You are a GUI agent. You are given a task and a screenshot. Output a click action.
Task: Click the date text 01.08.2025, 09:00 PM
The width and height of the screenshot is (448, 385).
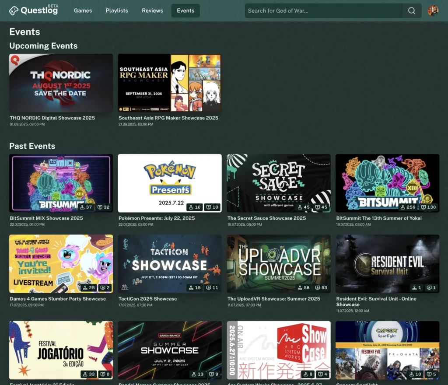(x=27, y=124)
